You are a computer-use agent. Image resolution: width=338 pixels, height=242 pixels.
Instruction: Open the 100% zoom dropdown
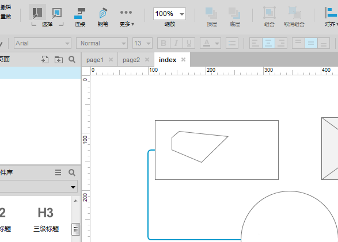169,14
